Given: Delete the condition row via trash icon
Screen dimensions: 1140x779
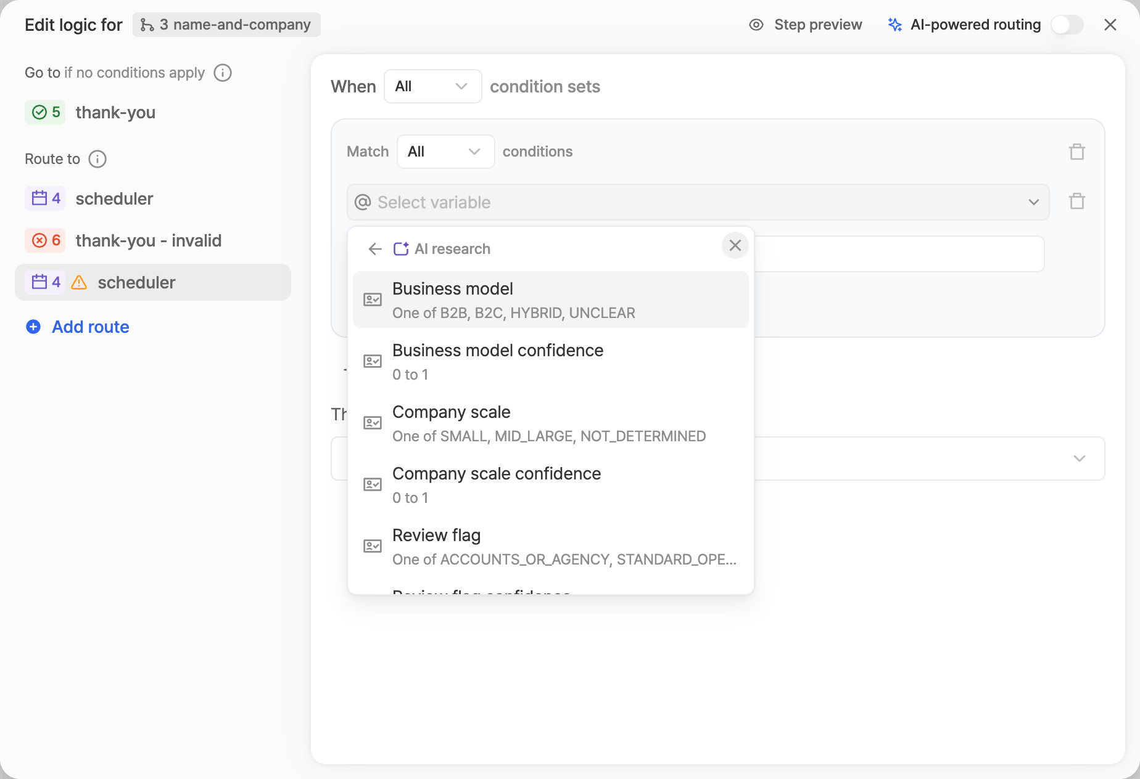Looking at the screenshot, I should point(1077,201).
